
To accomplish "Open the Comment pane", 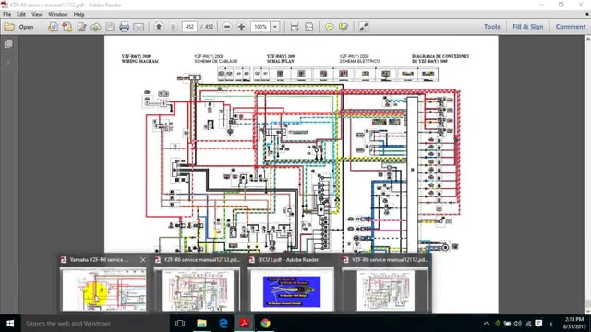I will (x=571, y=27).
